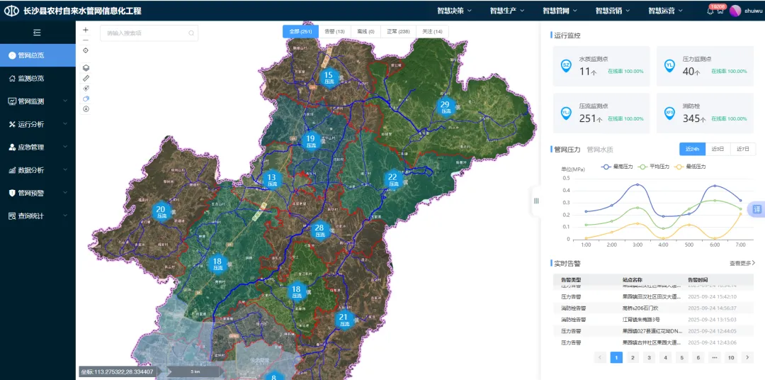765x380 pixels.
Task: Toggle 最高压力 legend series
Action: 617,167
